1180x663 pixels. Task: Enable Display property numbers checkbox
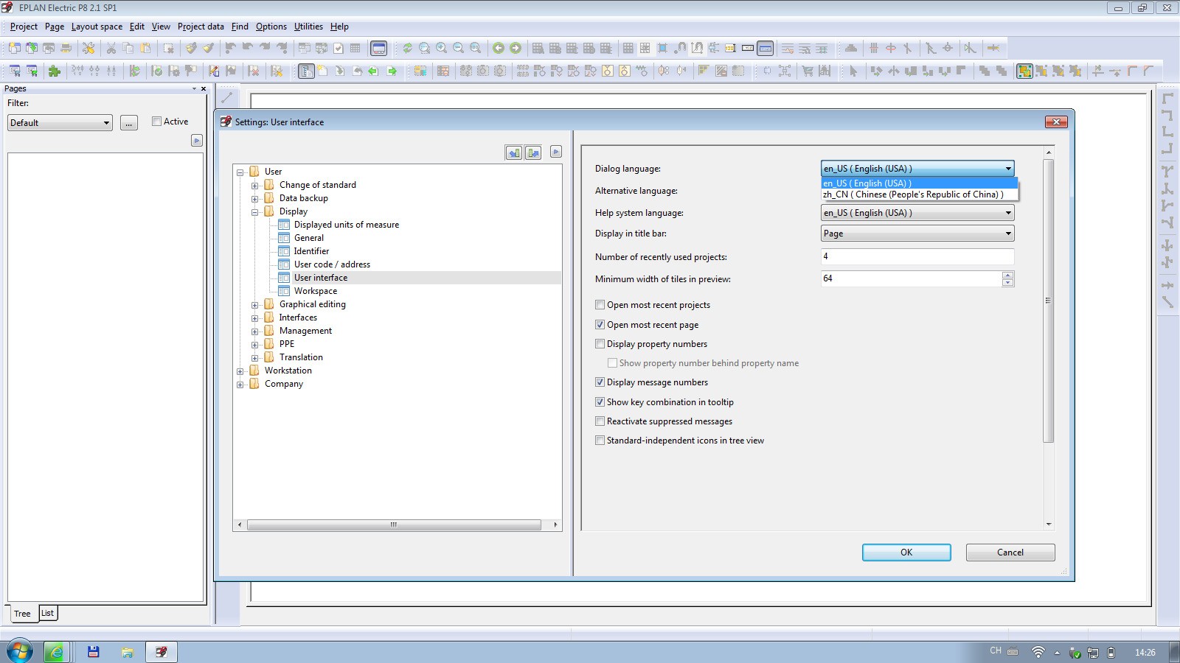[600, 343]
